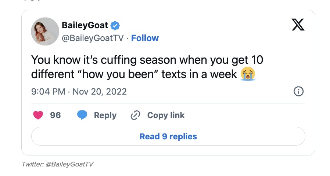This screenshot has width=330, height=176.
Task: Follow the BaileyGoatTV account
Action: point(145,38)
